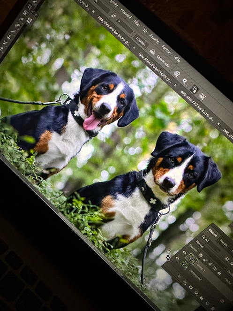Viewport: 233px width, 311px height.
Task: Switch to the Kanäle panel tab
Action: [224, 243]
